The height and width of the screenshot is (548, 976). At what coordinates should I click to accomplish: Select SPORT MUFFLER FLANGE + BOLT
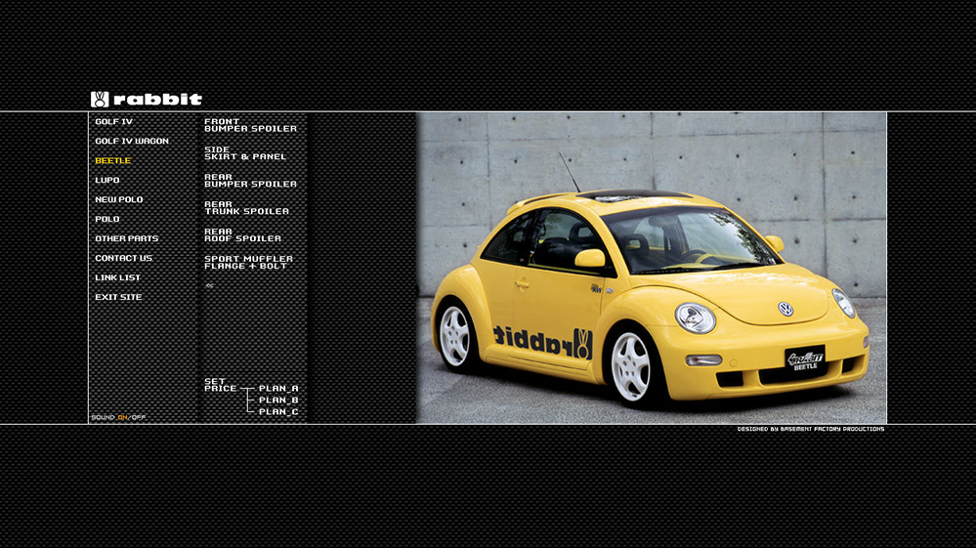248,263
